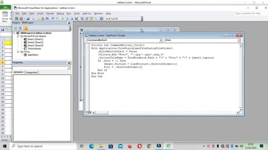Select ThisWorkbook in the project tree
Image resolution: width=268 pixels, height=150 pixels.
click(x=34, y=49)
